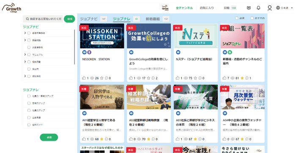296x153 pixels.
Task: Tick the 操作ガイド checkbox
Action: pyautogui.click(x=29, y=125)
